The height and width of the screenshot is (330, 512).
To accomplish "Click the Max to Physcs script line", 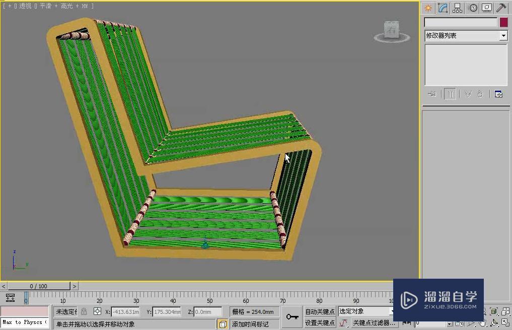I will click(25, 322).
